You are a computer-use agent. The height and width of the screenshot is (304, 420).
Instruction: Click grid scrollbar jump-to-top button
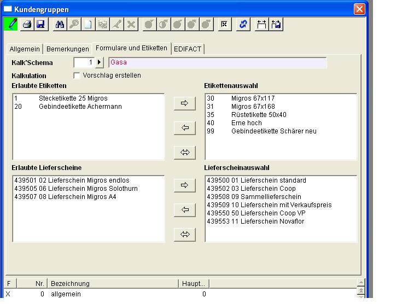point(361,291)
